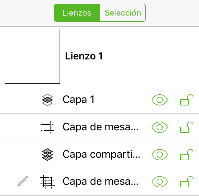Lock the bottom Capa de mesa layer

(187, 182)
